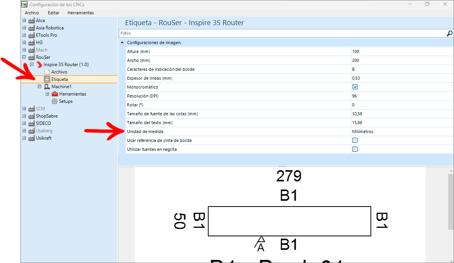
Task: Click the Setups gear icon
Action: point(54,101)
